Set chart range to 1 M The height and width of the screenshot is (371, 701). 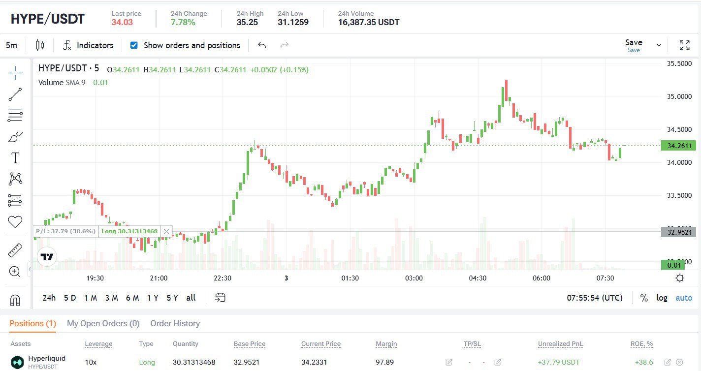click(x=91, y=298)
